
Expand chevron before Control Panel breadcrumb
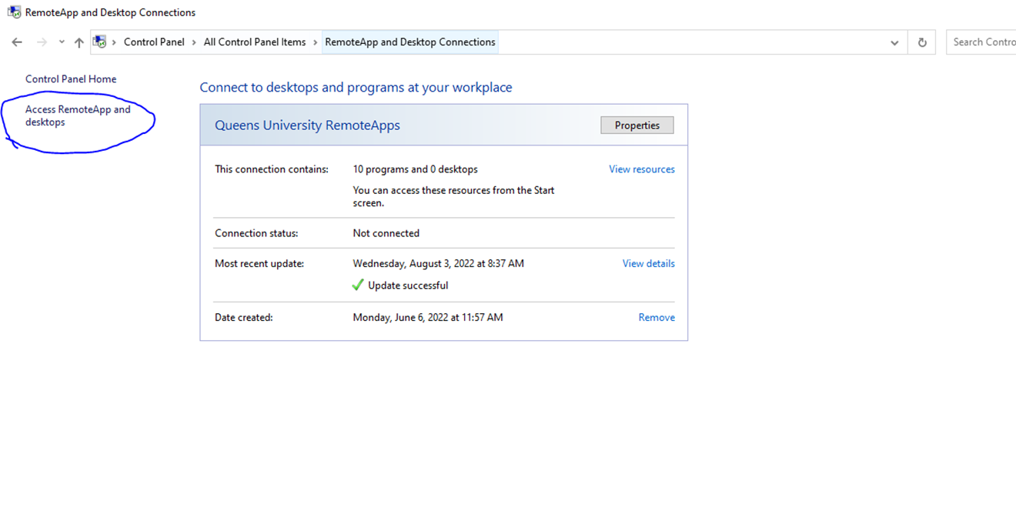[115, 42]
